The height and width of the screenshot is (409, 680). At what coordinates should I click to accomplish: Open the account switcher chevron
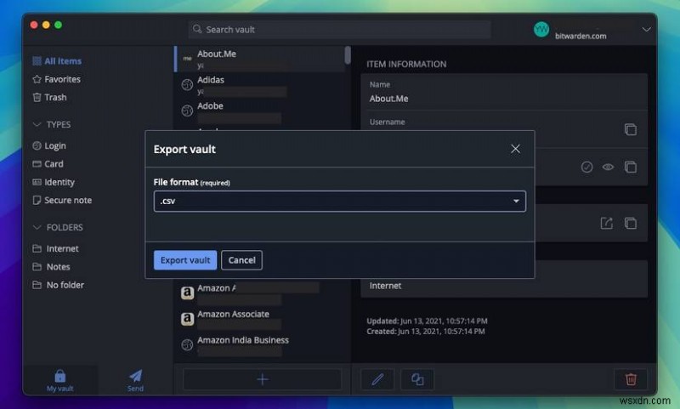pos(646,30)
